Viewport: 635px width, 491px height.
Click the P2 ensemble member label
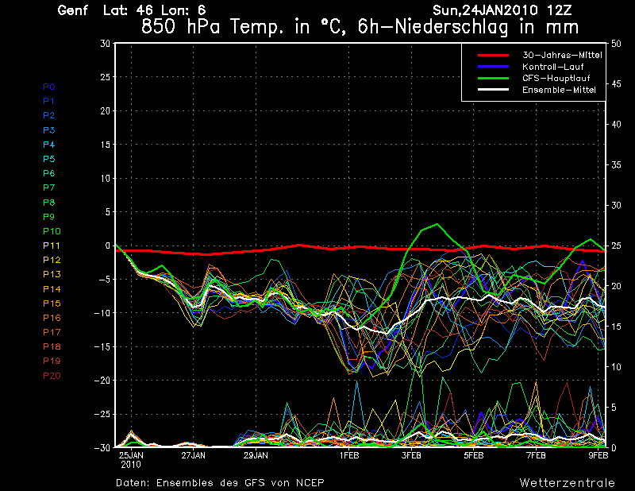pos(49,115)
